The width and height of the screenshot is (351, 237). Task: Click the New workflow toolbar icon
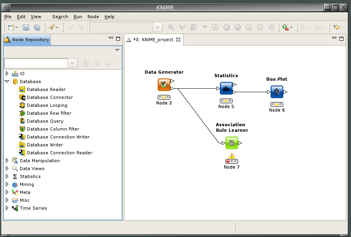(11, 27)
